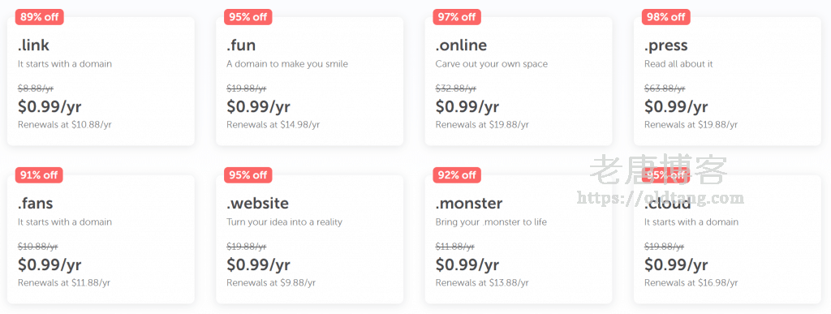
Task: Choose the .fans domain title
Action: pos(36,204)
